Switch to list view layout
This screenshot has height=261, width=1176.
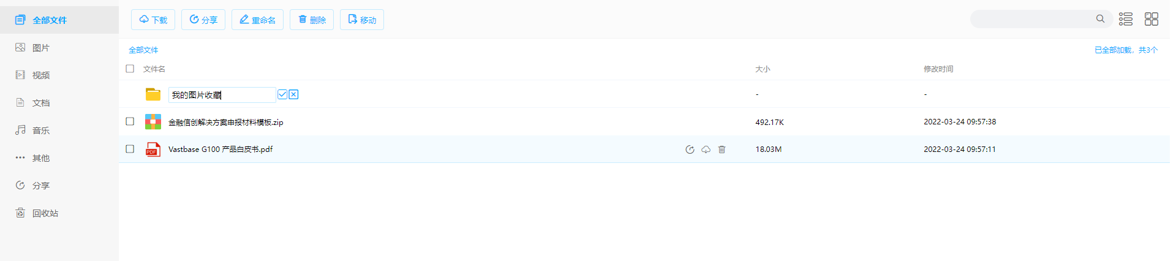[x=1126, y=19]
